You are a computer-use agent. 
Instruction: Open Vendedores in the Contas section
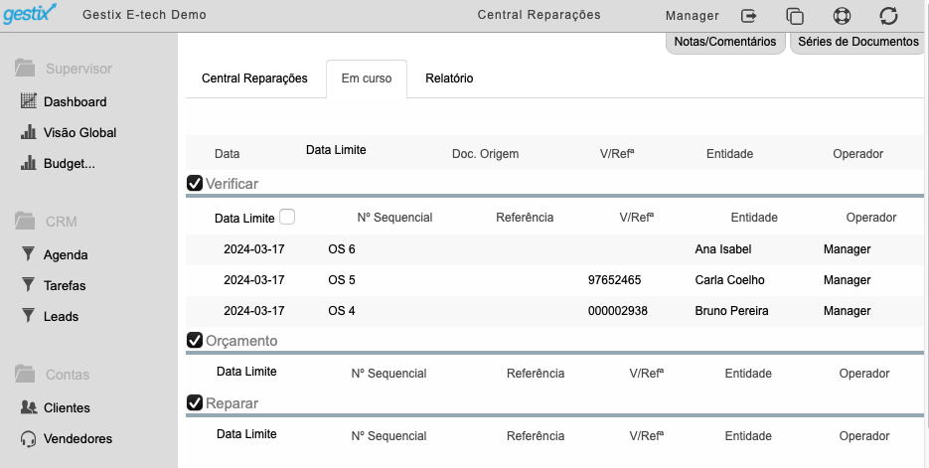78,439
